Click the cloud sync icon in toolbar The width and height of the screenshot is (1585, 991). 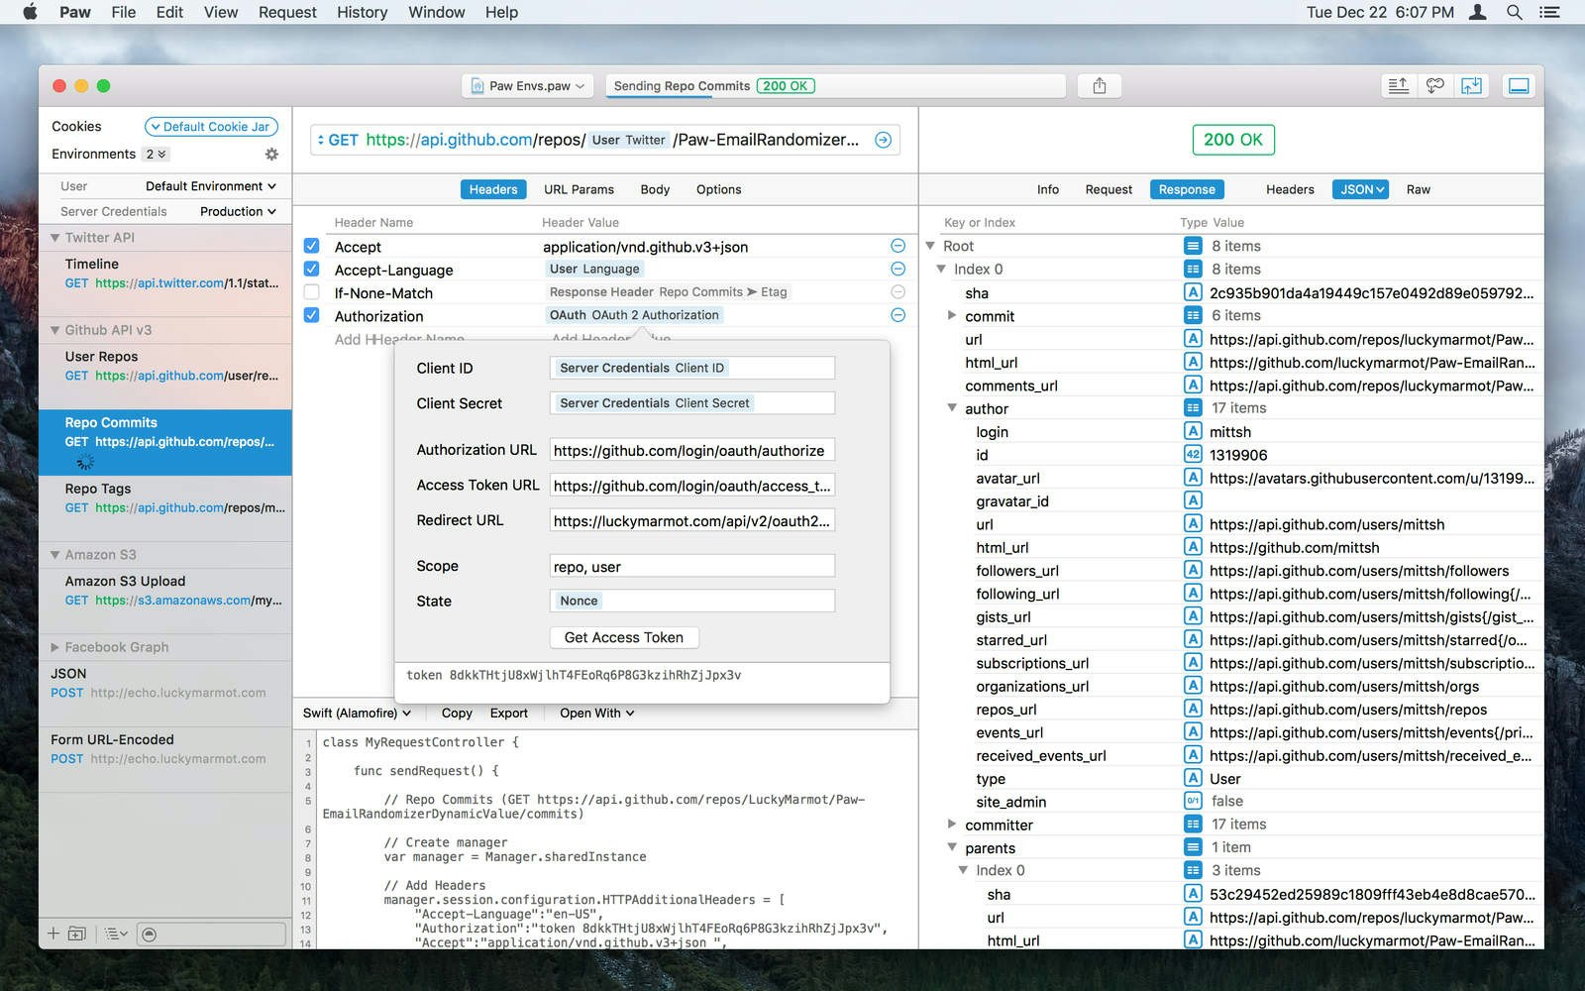(1435, 86)
